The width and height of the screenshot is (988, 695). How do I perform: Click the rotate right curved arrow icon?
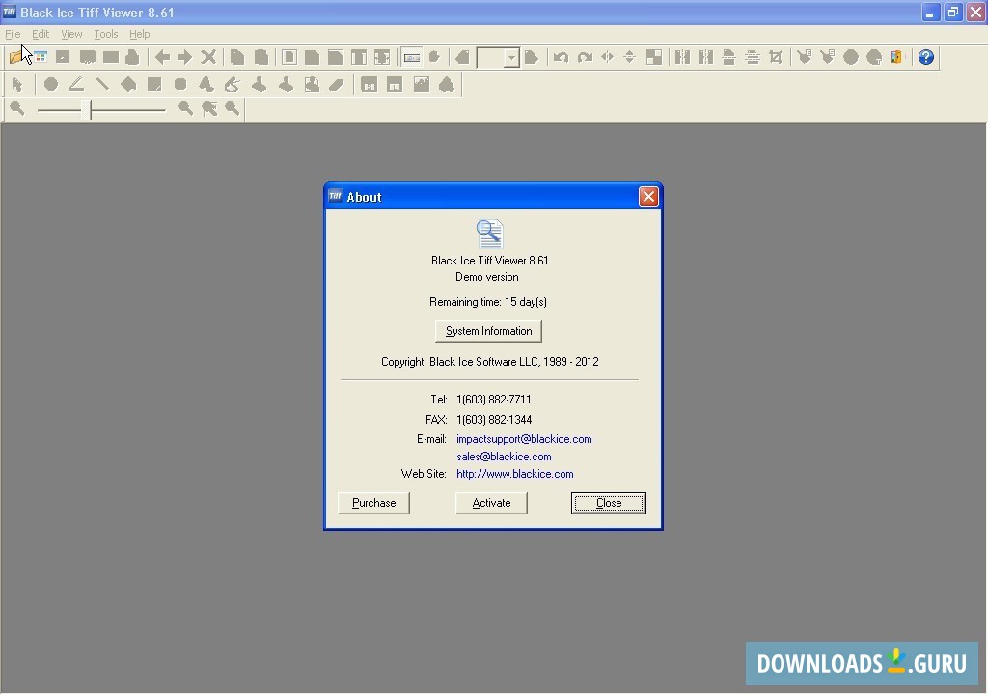tap(585, 57)
